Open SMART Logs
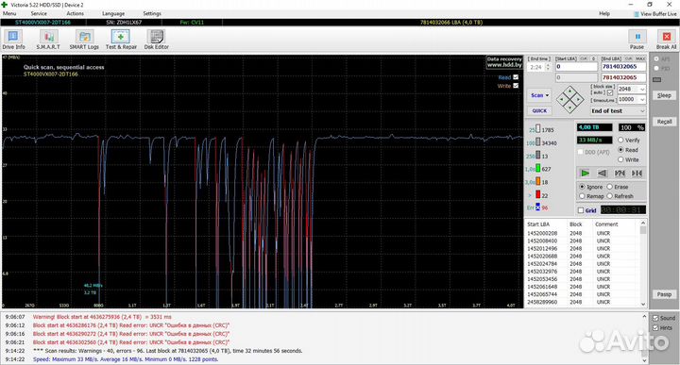The image size is (680, 365). 84,40
